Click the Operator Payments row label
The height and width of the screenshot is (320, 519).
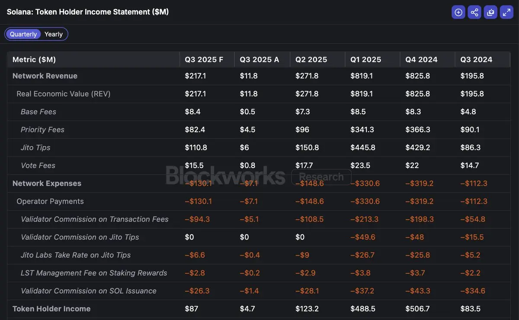pyautogui.click(x=50, y=201)
